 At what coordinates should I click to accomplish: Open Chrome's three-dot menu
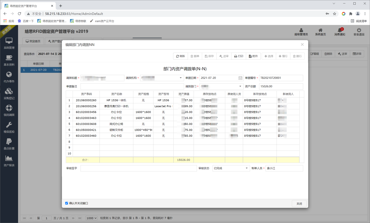[x=365, y=14]
